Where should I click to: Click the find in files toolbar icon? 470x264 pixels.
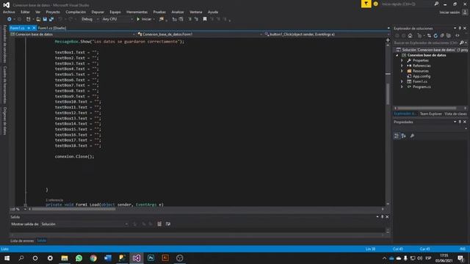click(162, 19)
